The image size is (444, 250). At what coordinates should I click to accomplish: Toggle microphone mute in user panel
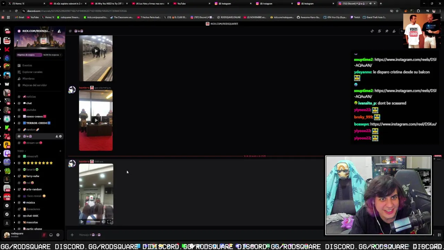(x=44, y=235)
